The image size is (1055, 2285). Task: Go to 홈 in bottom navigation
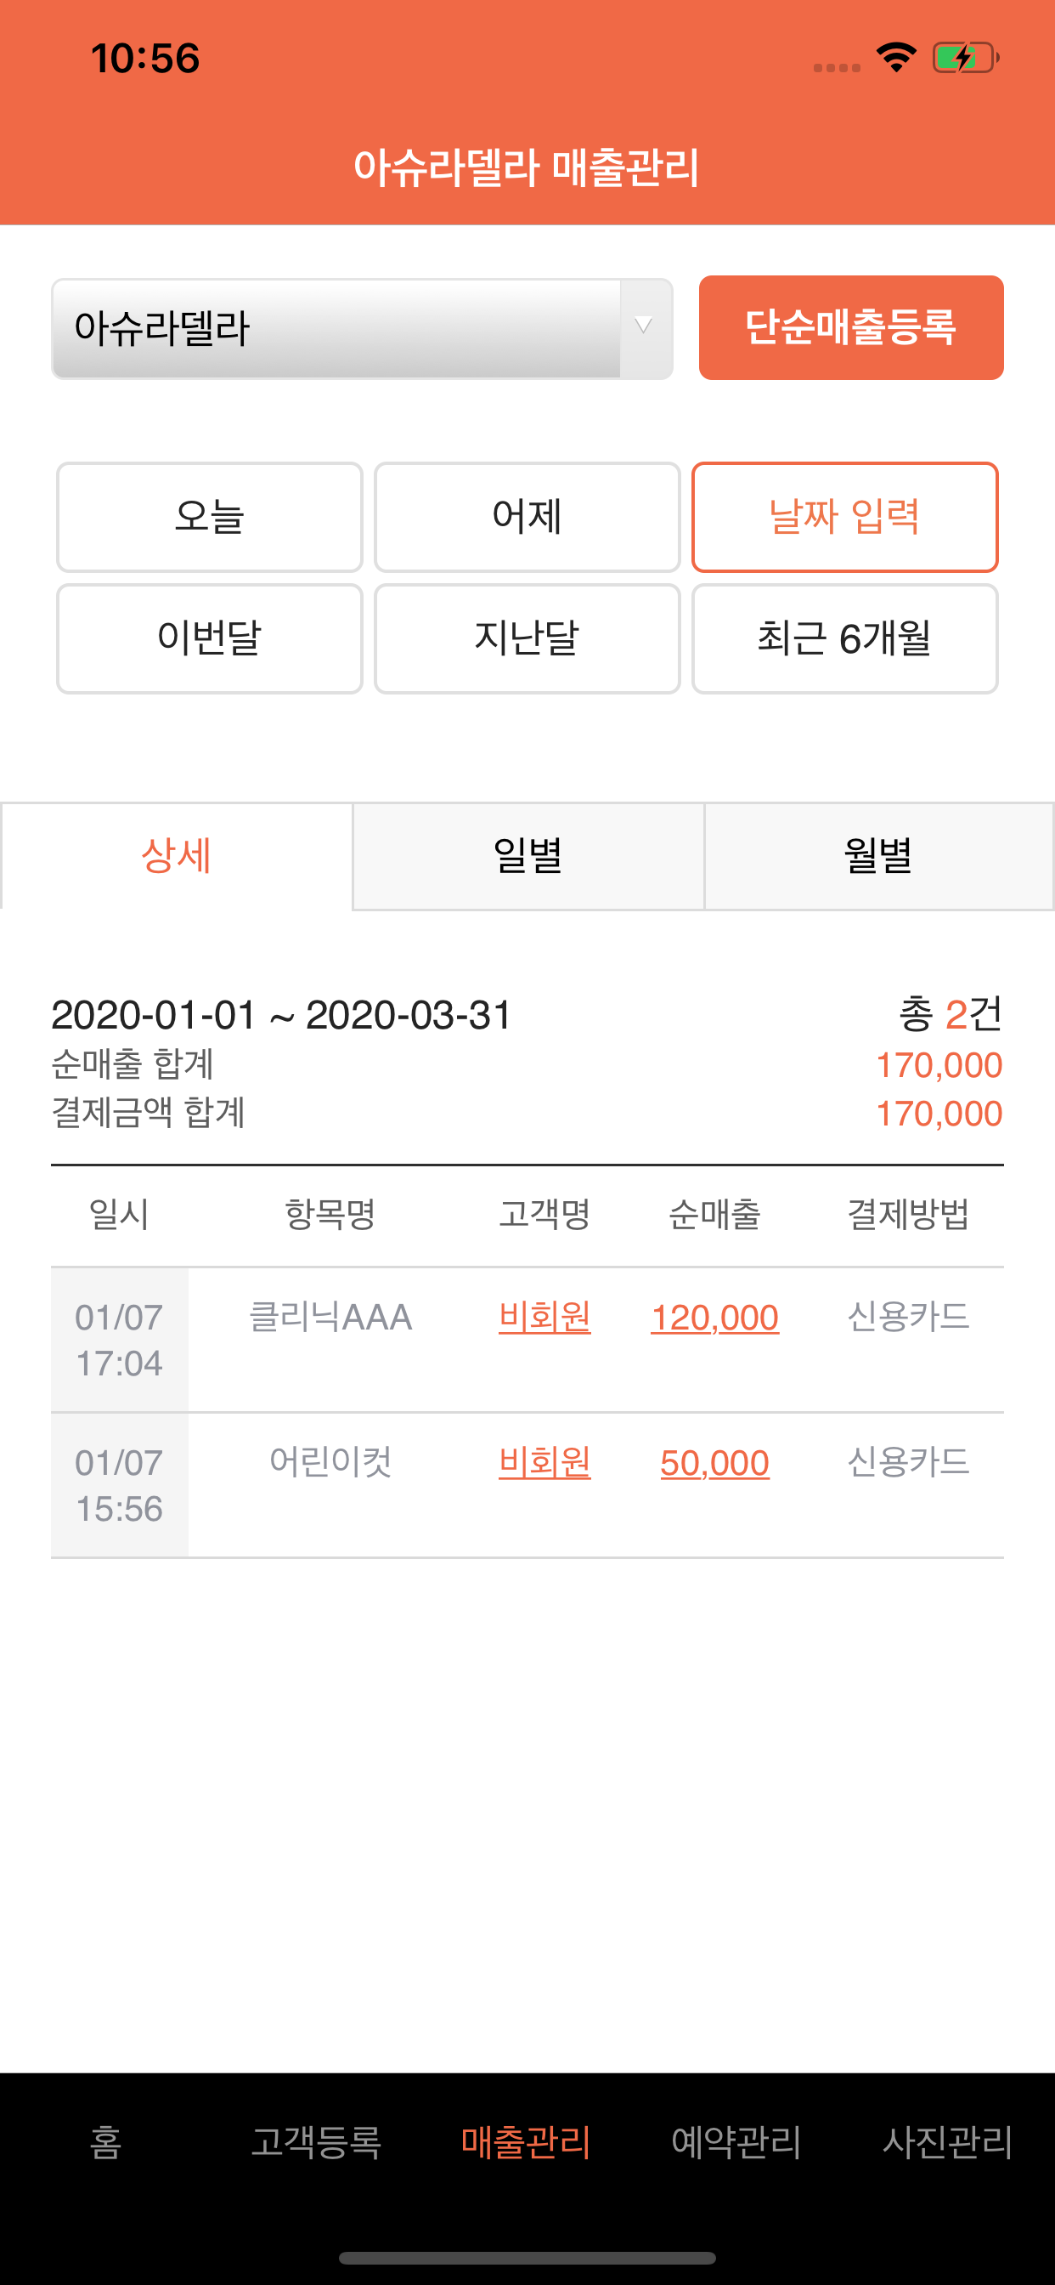(x=105, y=2142)
